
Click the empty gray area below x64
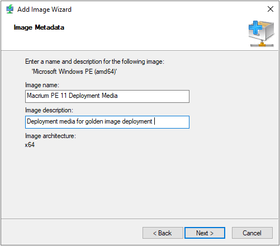tap(140, 183)
